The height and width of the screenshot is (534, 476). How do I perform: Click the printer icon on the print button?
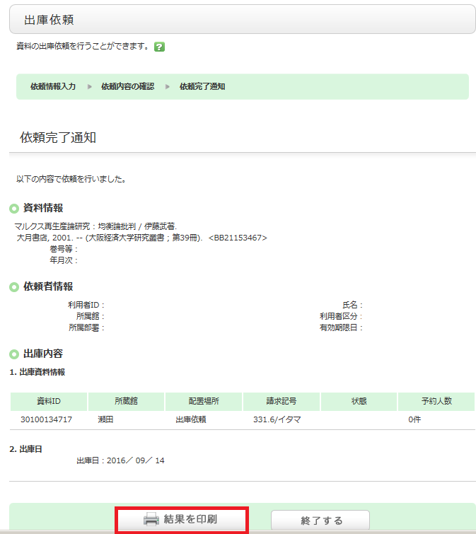151,520
